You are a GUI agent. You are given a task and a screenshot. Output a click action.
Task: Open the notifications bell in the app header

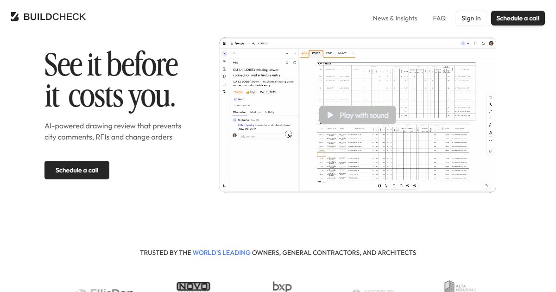[x=483, y=44]
